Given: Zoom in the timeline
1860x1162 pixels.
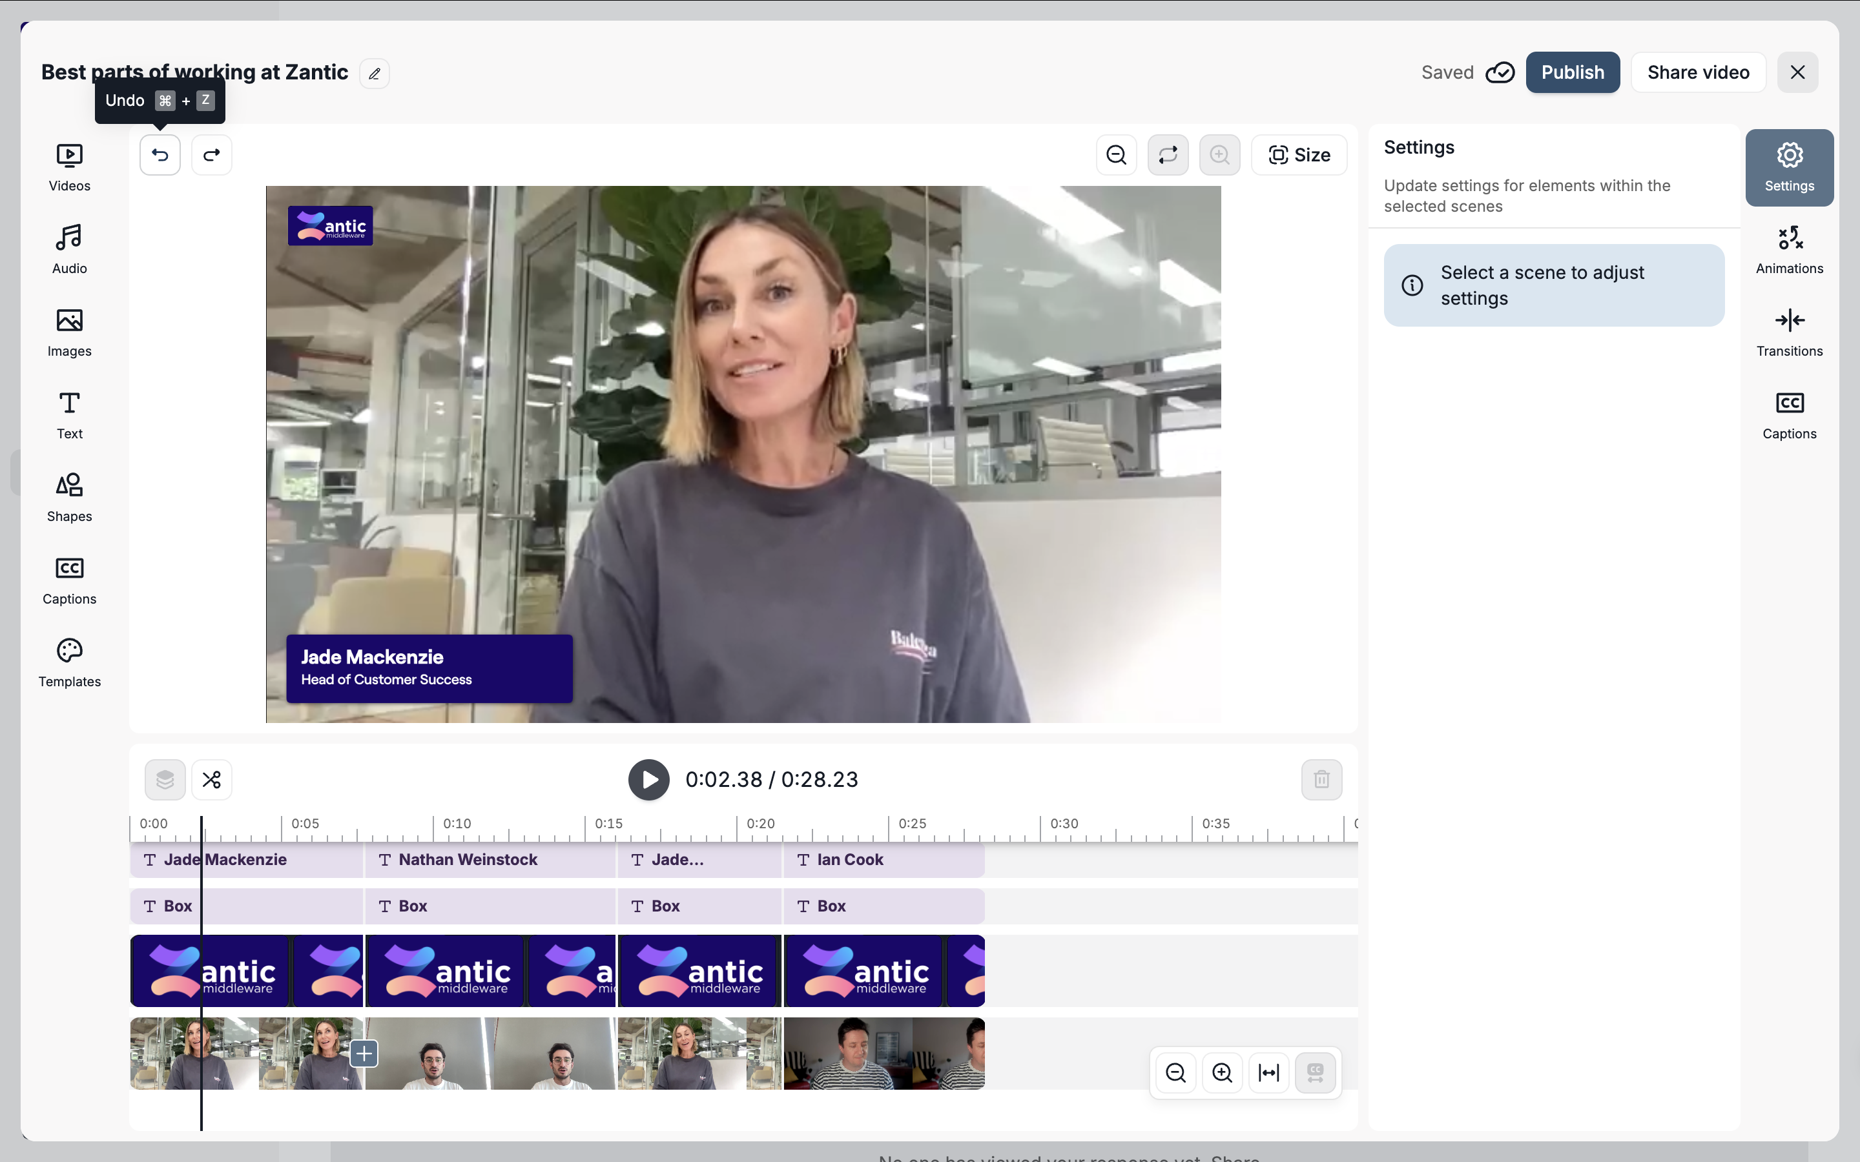Looking at the screenshot, I should (x=1222, y=1072).
